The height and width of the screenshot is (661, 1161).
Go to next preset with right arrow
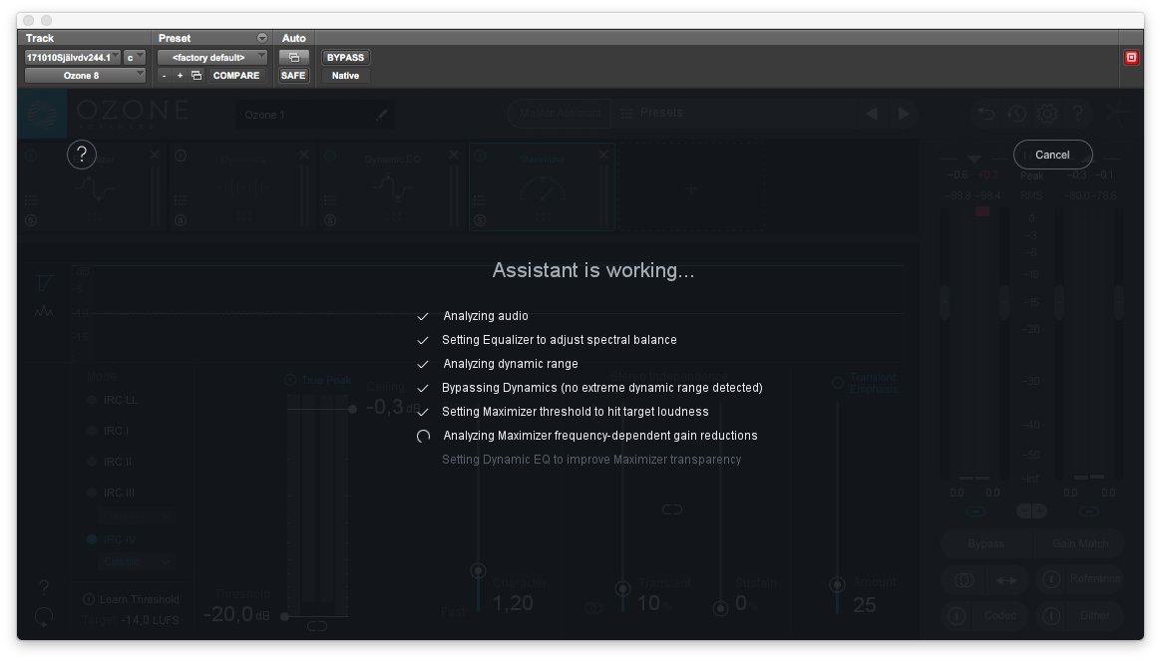[904, 114]
